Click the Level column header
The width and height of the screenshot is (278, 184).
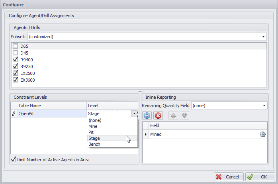pos(112,106)
